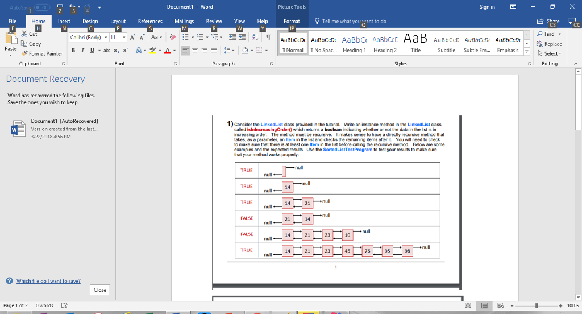Toggle bold formatting
The width and height of the screenshot is (582, 314).
pos(73,50)
